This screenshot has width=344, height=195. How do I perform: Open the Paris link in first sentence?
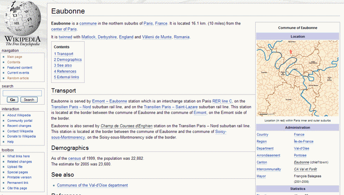[148, 24]
